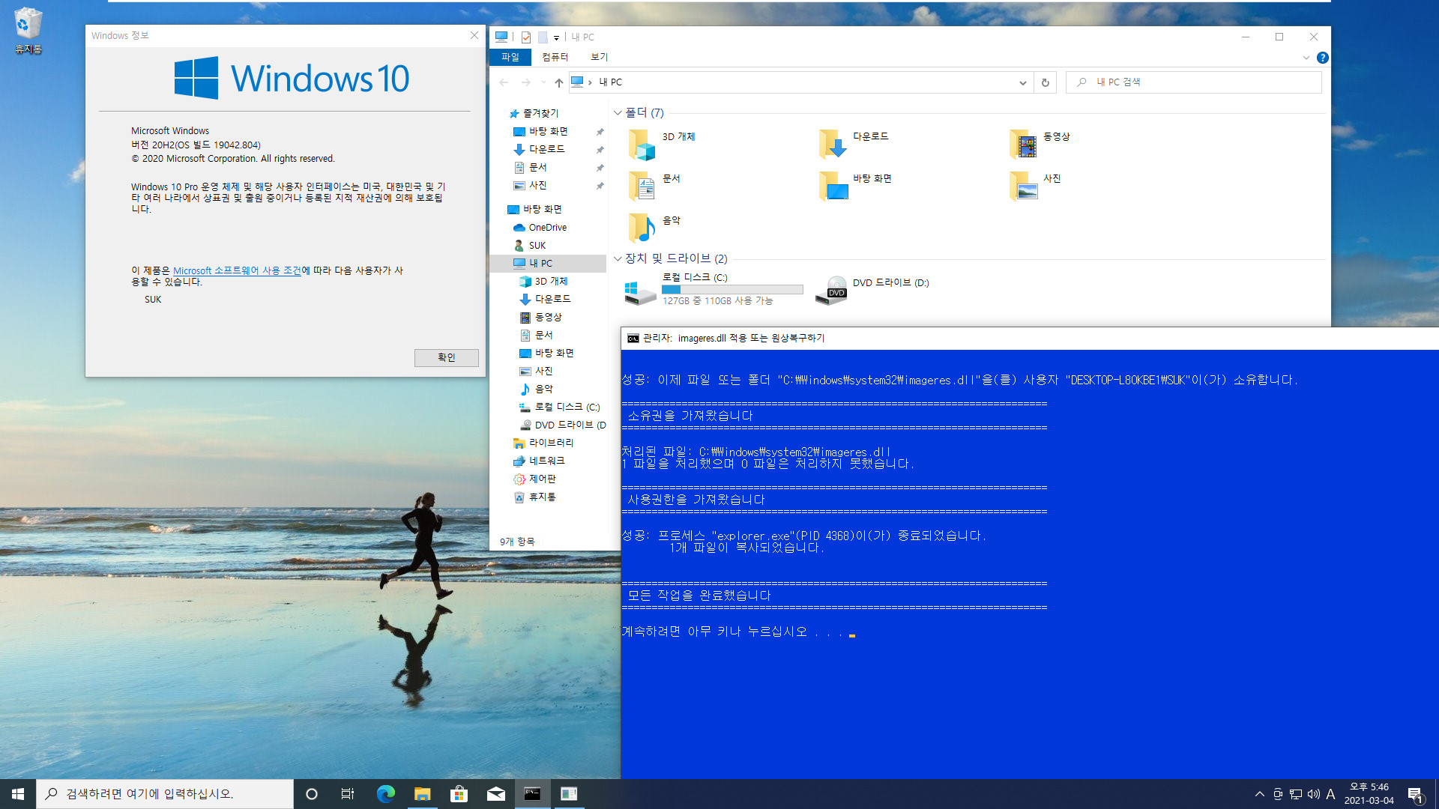Image resolution: width=1439 pixels, height=809 pixels.
Task: Select 제어판 in navigation pane
Action: [542, 479]
